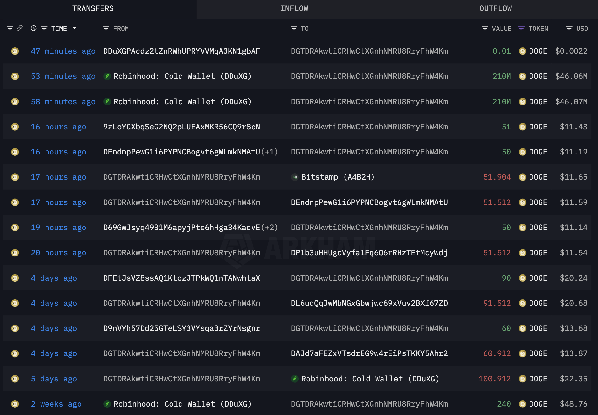Image resolution: width=598 pixels, height=415 pixels.
Task: Open filter icon beside VALUE column
Action: (485, 29)
